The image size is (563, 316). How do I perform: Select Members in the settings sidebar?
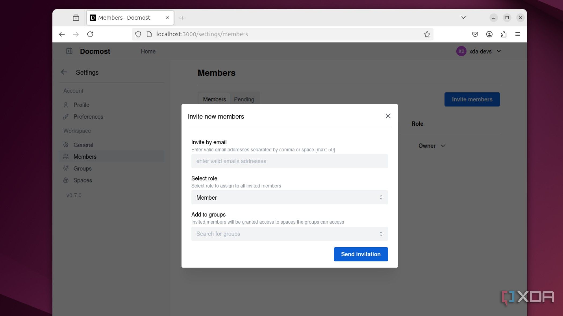[x=111, y=157]
